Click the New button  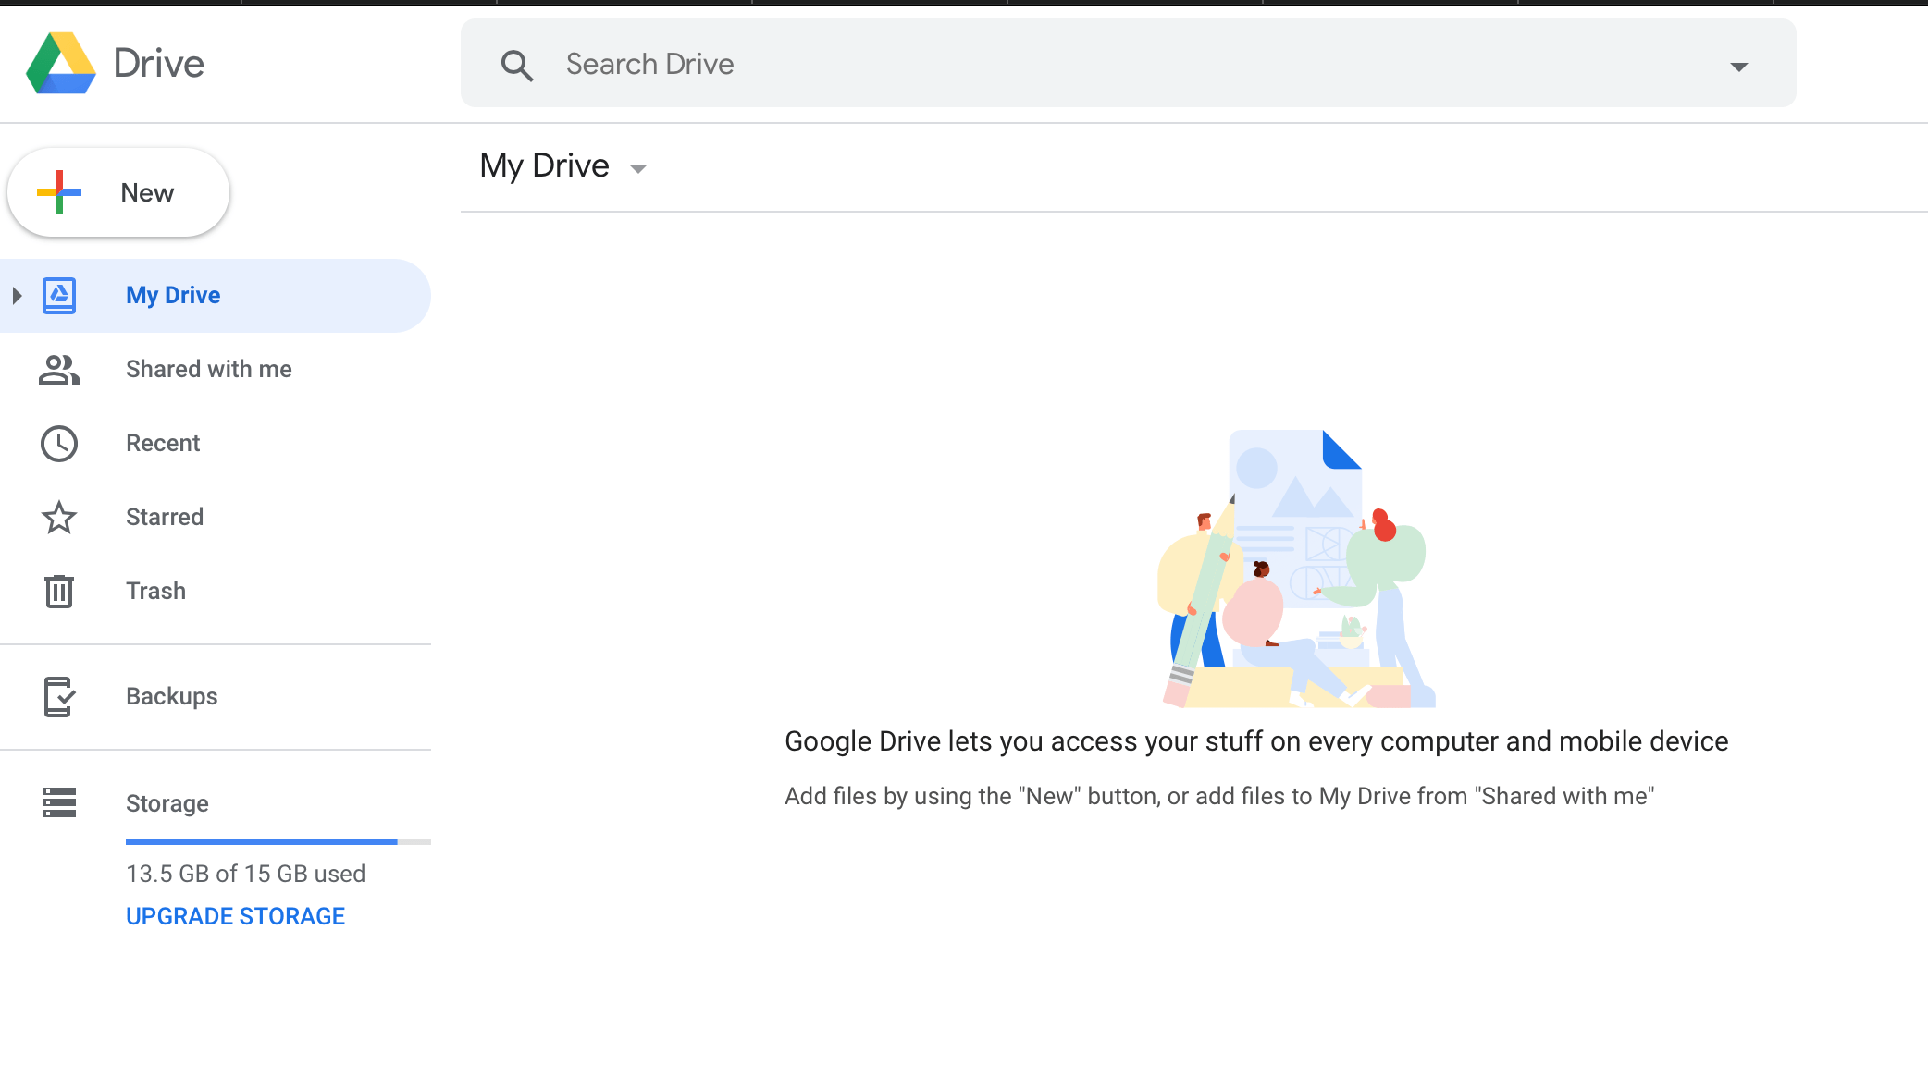point(118,192)
